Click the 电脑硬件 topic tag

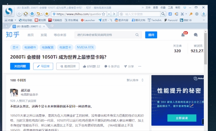point(30,47)
